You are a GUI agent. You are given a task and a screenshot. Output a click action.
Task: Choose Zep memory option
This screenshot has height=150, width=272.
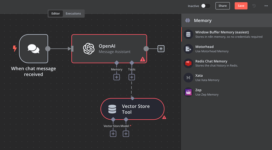[x=227, y=92]
